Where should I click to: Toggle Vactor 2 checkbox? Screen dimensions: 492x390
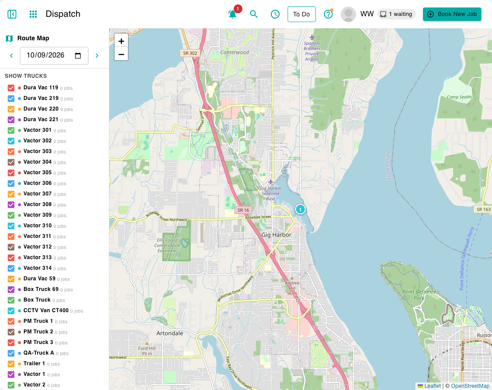tap(11, 385)
